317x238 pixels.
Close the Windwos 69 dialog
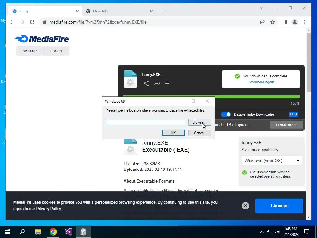coord(207,101)
